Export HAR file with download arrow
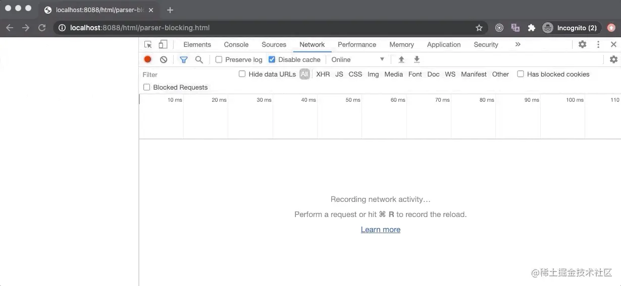Screen dimensions: 621x286 coord(417,59)
